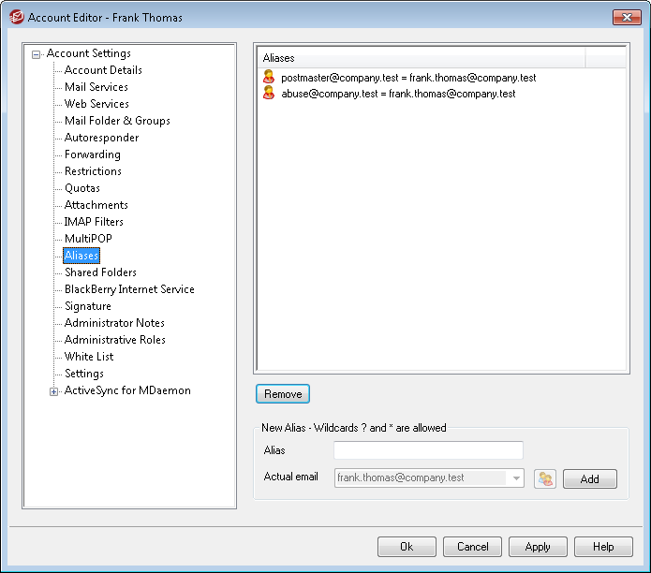Click the user icon beside postmaster alias
This screenshot has height=573, width=651.
tap(269, 78)
